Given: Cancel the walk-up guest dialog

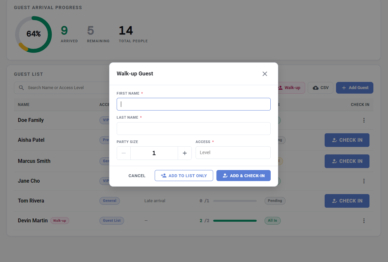Looking at the screenshot, I should 137,176.
